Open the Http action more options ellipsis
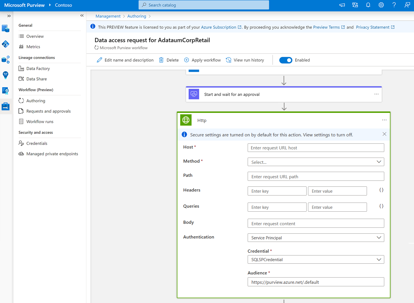Viewport: 414px width, 303px height. coord(384,120)
